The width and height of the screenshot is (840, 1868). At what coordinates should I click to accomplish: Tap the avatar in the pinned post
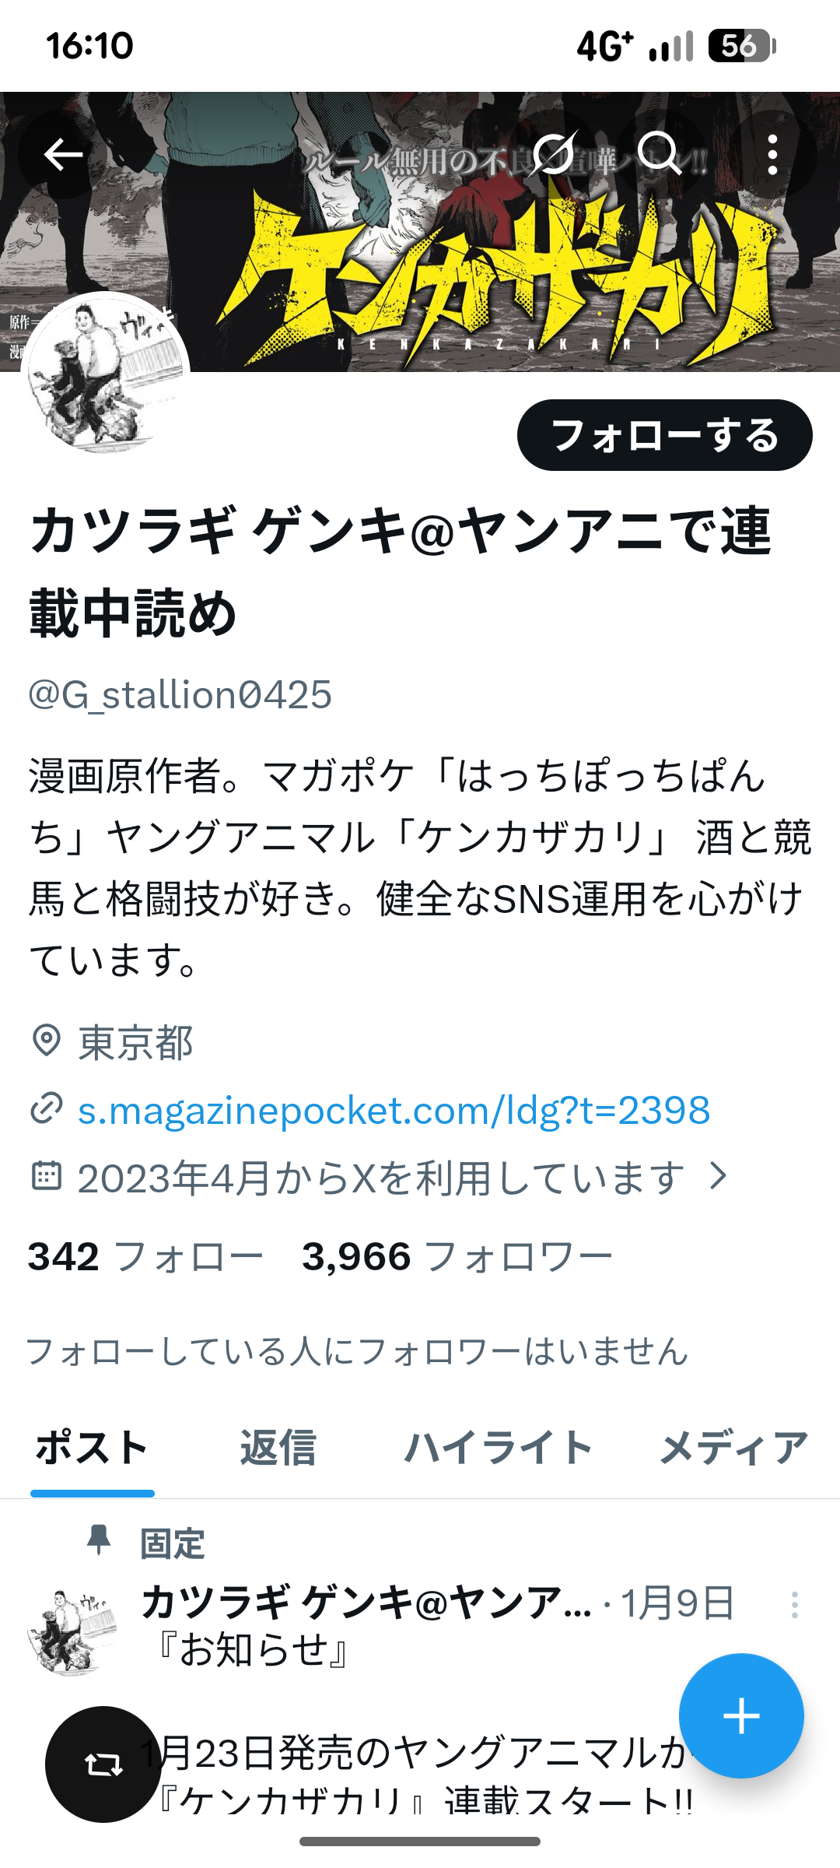72,1631
